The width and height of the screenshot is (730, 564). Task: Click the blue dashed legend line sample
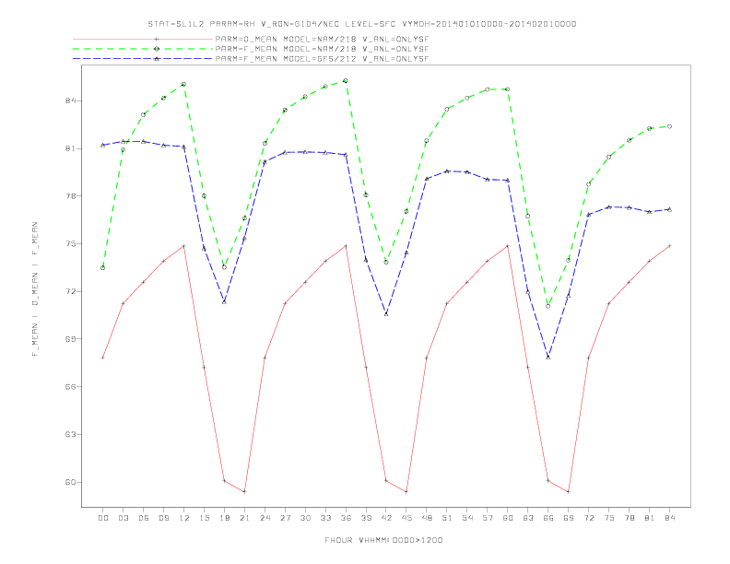[x=143, y=59]
